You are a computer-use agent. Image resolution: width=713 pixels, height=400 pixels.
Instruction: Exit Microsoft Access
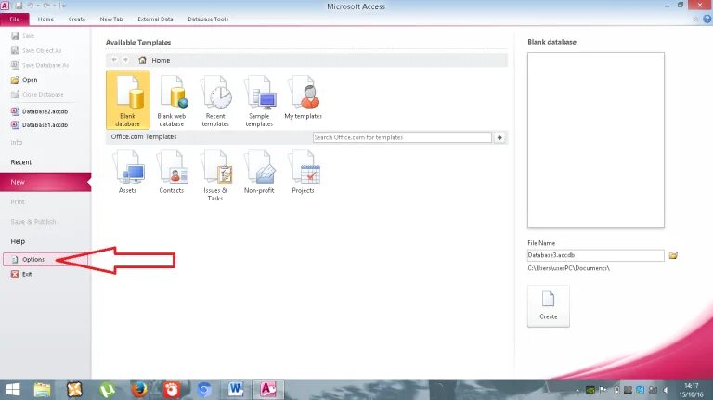[x=22, y=274]
